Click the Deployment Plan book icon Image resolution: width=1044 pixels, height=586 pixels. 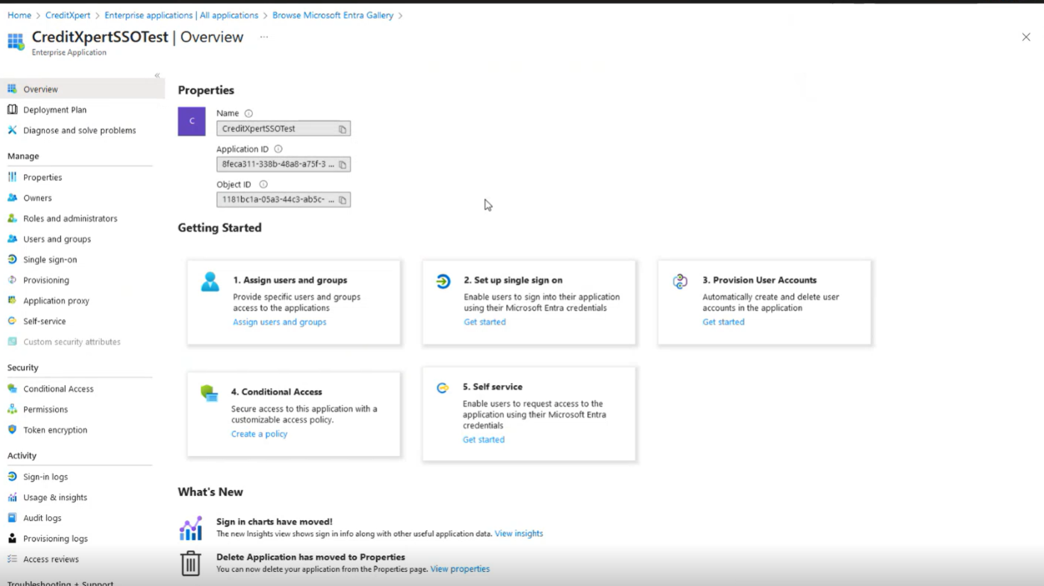[x=12, y=109]
